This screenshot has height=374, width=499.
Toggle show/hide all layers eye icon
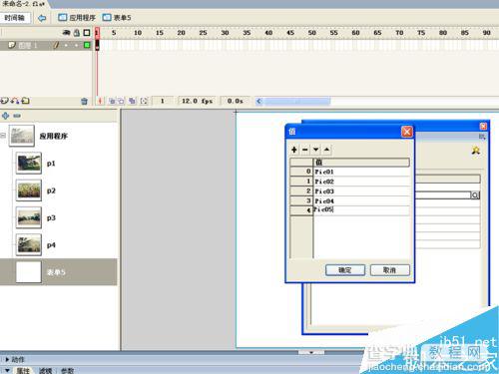(x=67, y=33)
